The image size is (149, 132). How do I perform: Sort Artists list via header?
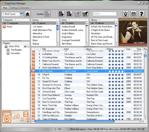pos(73,20)
